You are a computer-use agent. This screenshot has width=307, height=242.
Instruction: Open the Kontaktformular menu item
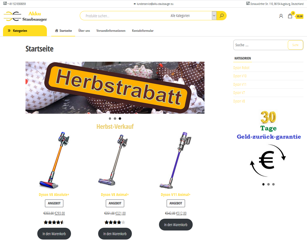coord(143,30)
